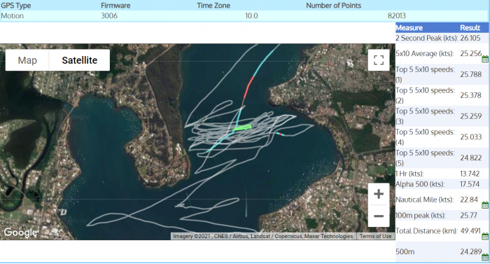Select the Measure column header
The height and width of the screenshot is (264, 490).
[409, 28]
